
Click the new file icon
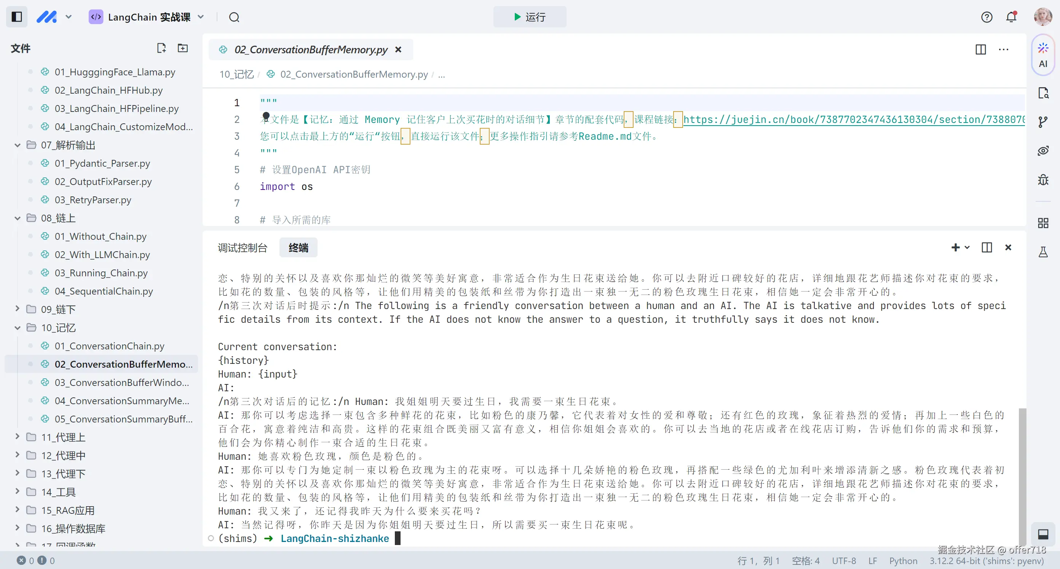coord(161,48)
